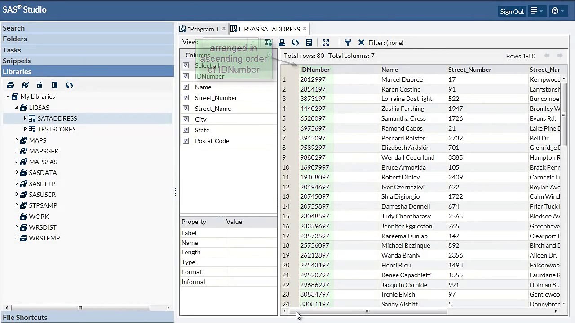
Task: Click the Libraries panel horizontal scrollbar
Action: [x=80, y=308]
